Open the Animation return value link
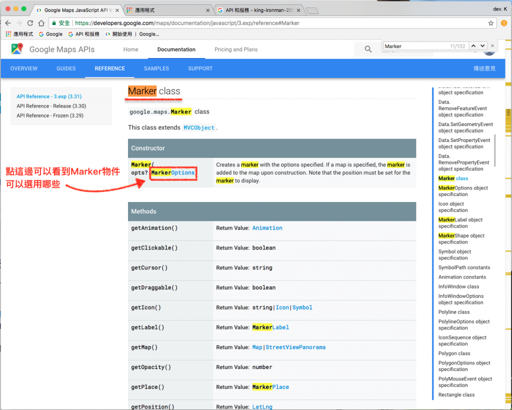 point(267,228)
